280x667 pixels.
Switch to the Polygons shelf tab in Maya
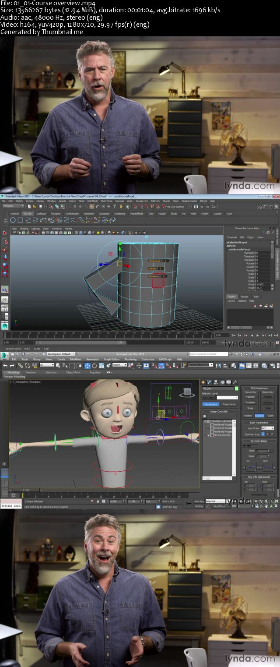[56, 213]
